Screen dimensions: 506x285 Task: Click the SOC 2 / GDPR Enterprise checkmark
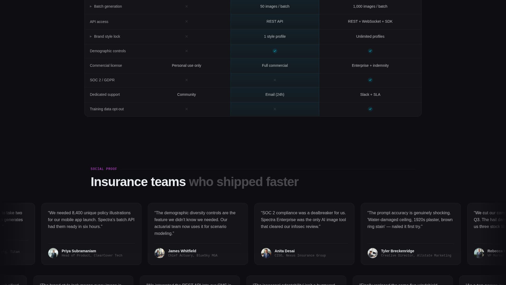point(370,80)
